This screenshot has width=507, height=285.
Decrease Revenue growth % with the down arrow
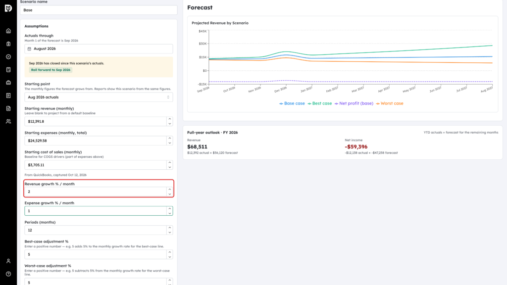170,194
